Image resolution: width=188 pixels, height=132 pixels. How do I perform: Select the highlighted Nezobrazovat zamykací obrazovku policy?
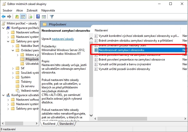click(x=121, y=50)
